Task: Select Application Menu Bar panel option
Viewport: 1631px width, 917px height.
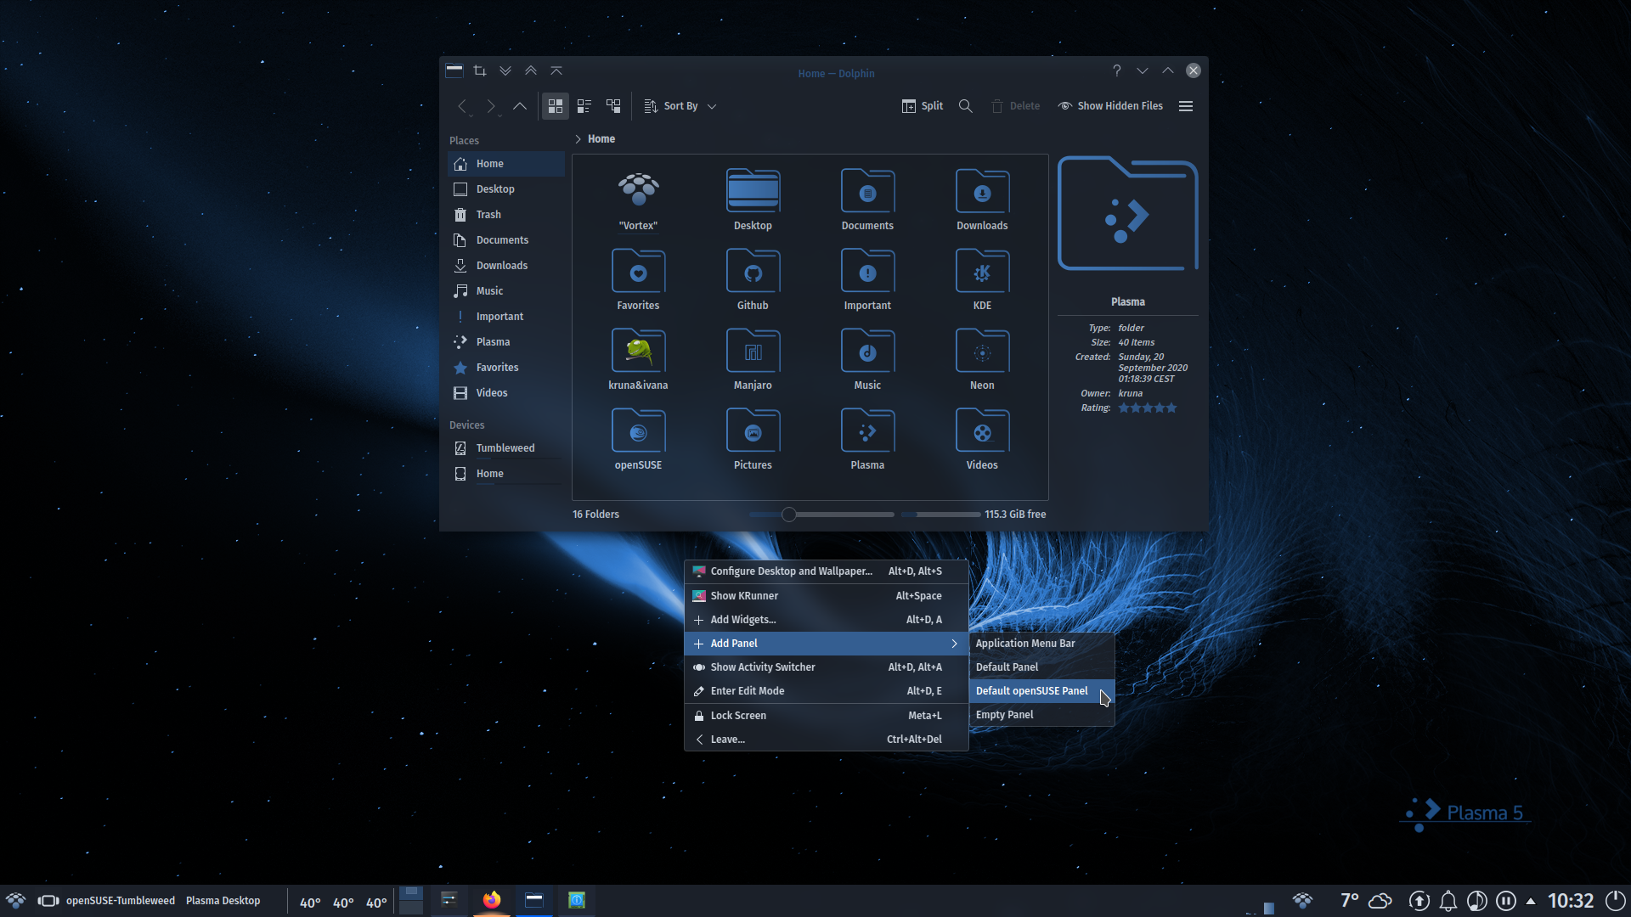Action: coord(1041,644)
